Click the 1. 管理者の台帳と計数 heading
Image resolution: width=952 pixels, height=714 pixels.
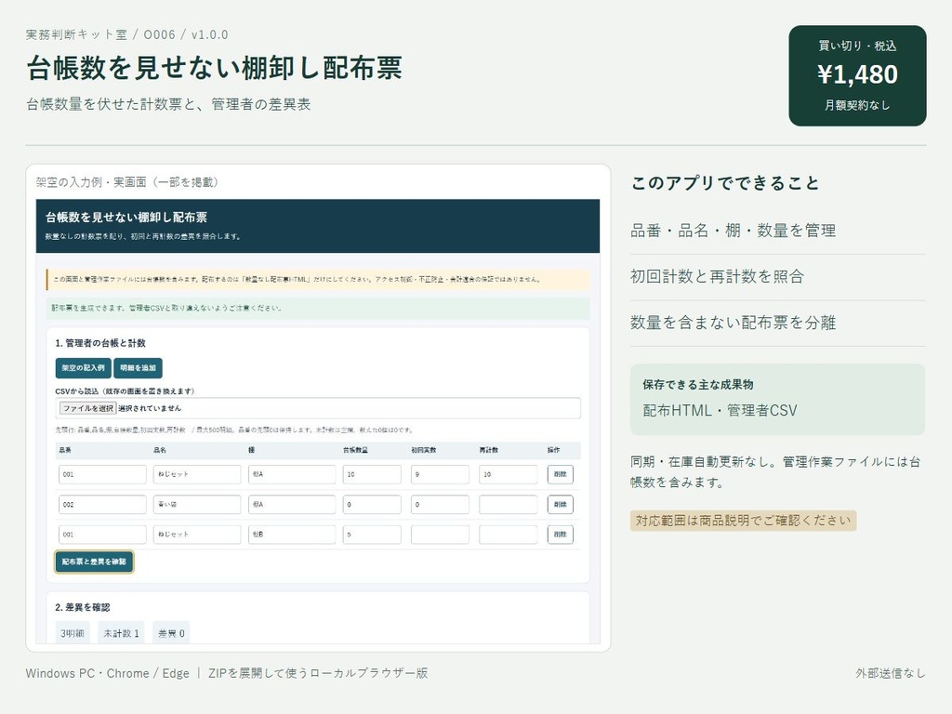coord(100,343)
